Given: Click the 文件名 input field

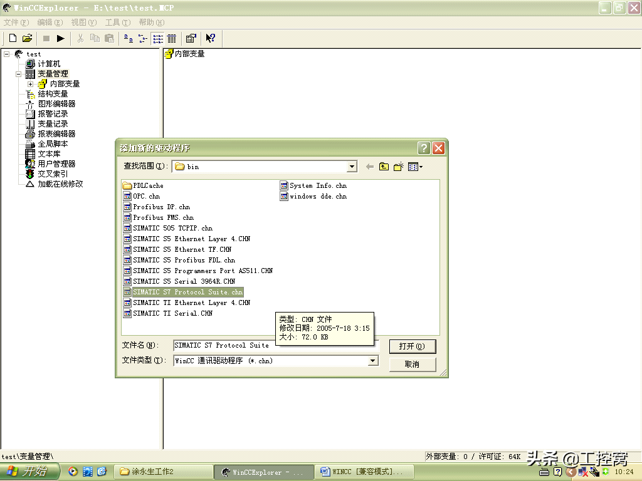Looking at the screenshot, I should coord(276,346).
